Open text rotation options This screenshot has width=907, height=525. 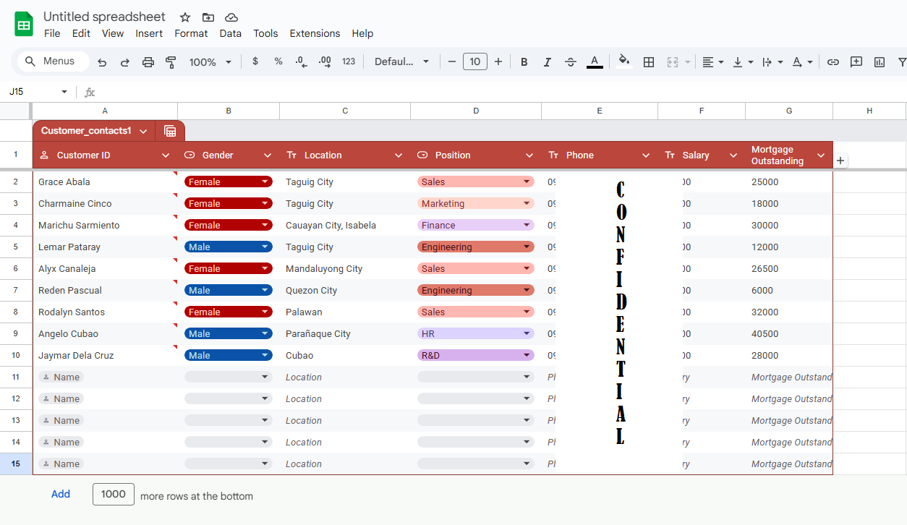pyautogui.click(x=803, y=62)
